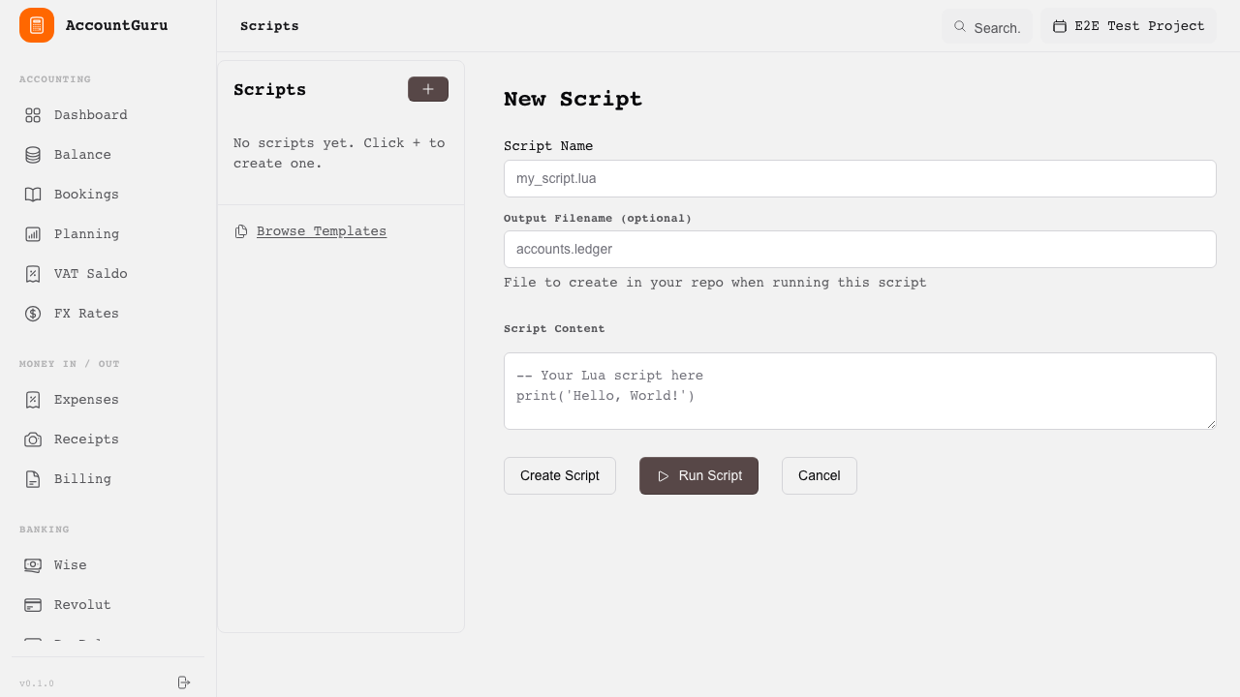The height and width of the screenshot is (697, 1240).
Task: Navigate to the Planning section
Action: pyautogui.click(x=86, y=233)
